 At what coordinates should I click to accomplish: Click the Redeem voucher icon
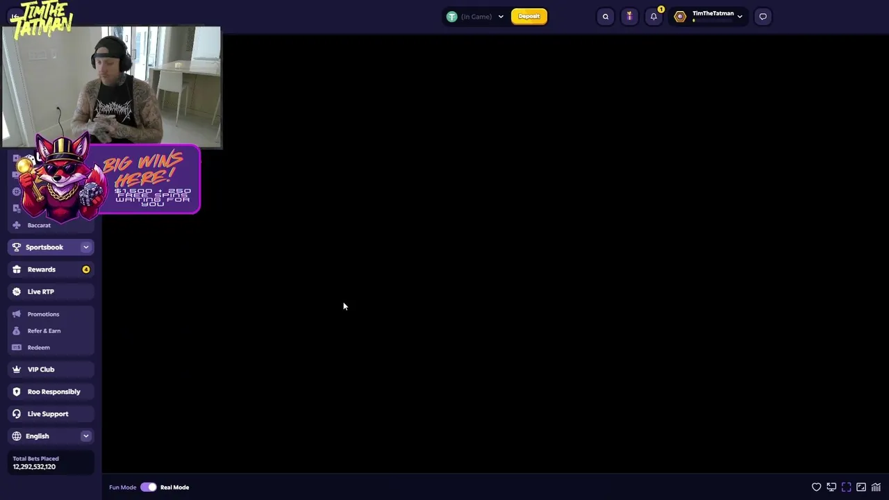17,347
